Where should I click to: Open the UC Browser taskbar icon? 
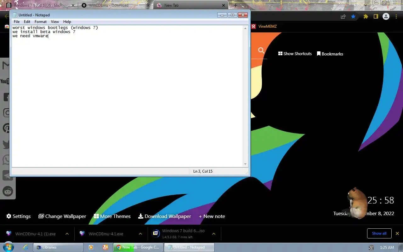point(105,247)
